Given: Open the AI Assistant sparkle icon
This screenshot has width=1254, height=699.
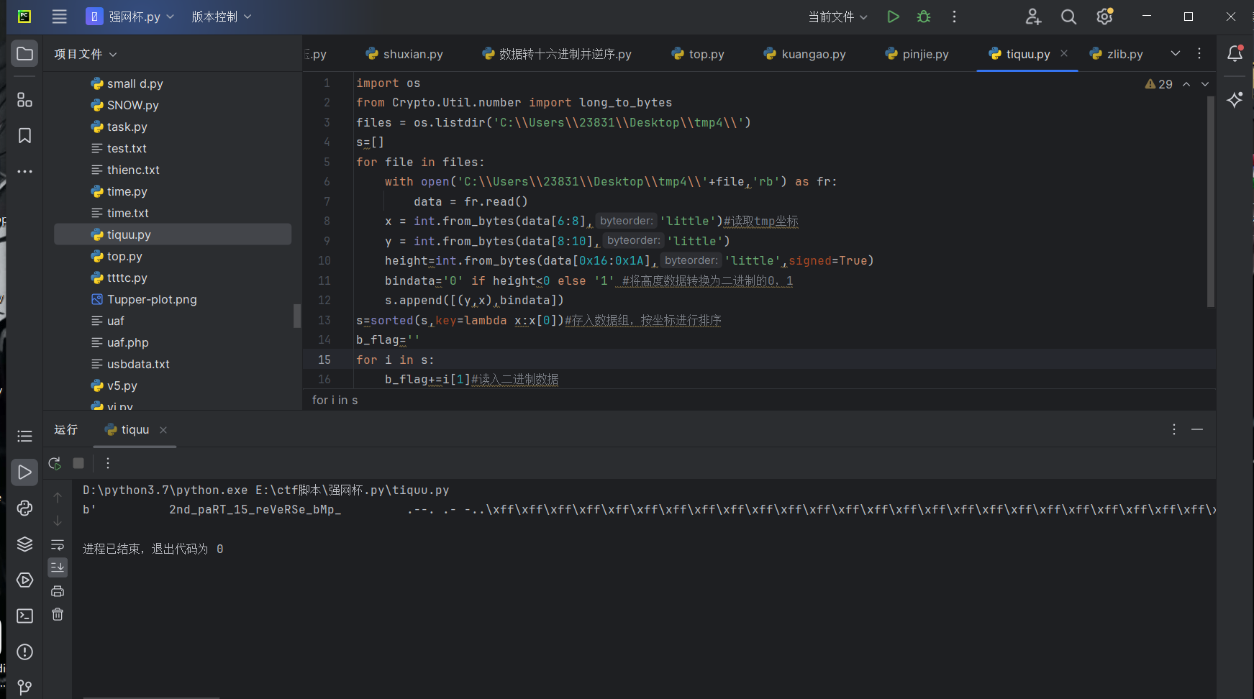Looking at the screenshot, I should tap(1235, 100).
